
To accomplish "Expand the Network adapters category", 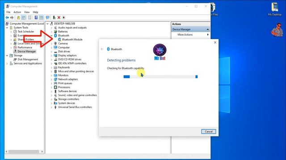I will [x=51, y=79].
